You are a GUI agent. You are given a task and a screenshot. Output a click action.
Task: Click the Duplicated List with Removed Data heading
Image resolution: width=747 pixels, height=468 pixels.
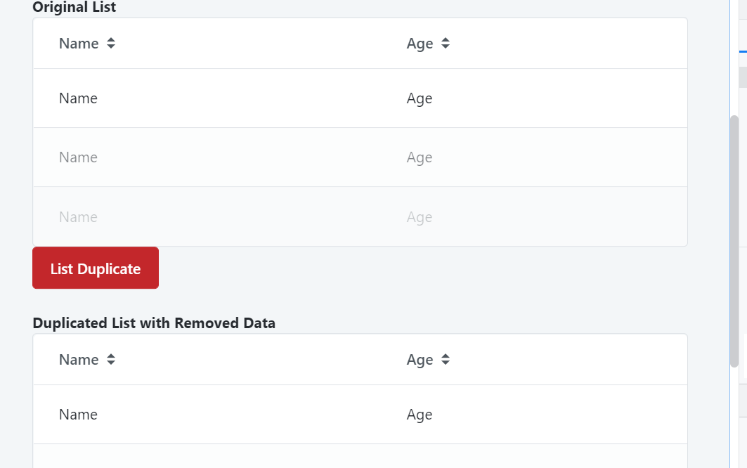click(x=153, y=323)
